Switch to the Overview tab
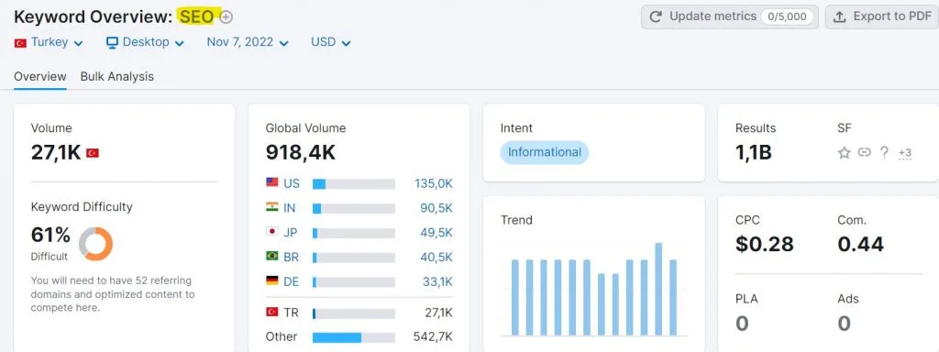939x352 pixels. pos(40,77)
